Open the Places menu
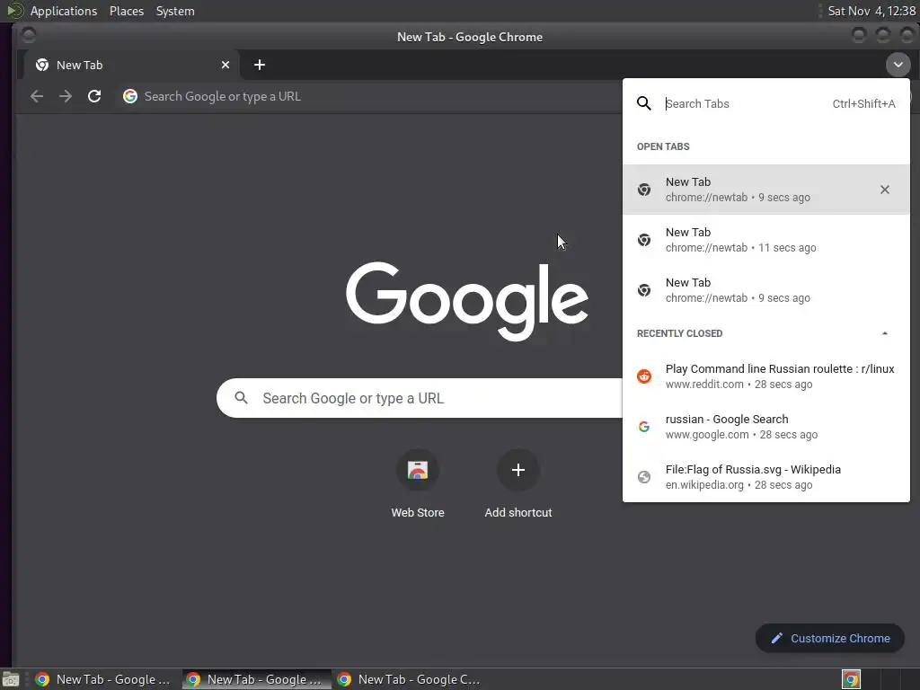Screen dimensions: 920x690 pyautogui.click(x=127, y=11)
